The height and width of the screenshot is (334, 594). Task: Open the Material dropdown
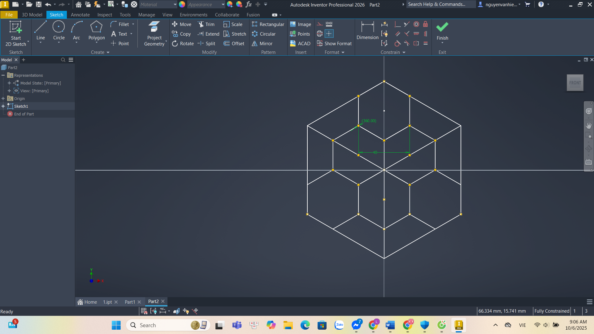point(175,5)
